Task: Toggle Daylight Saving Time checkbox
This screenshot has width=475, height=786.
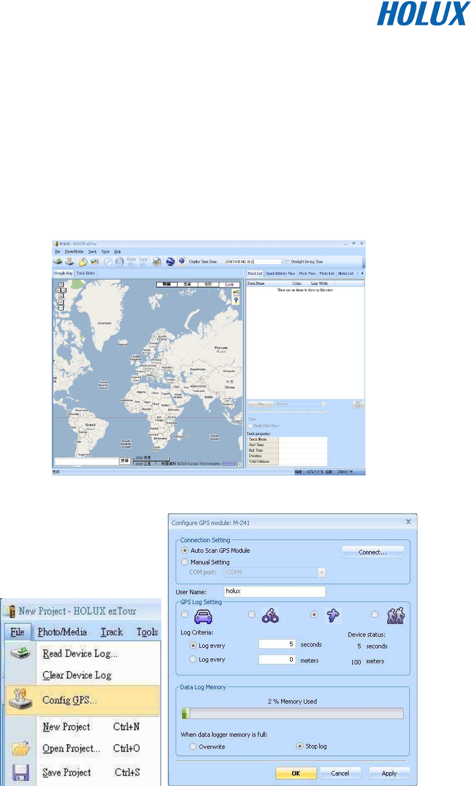Action: pyautogui.click(x=288, y=261)
